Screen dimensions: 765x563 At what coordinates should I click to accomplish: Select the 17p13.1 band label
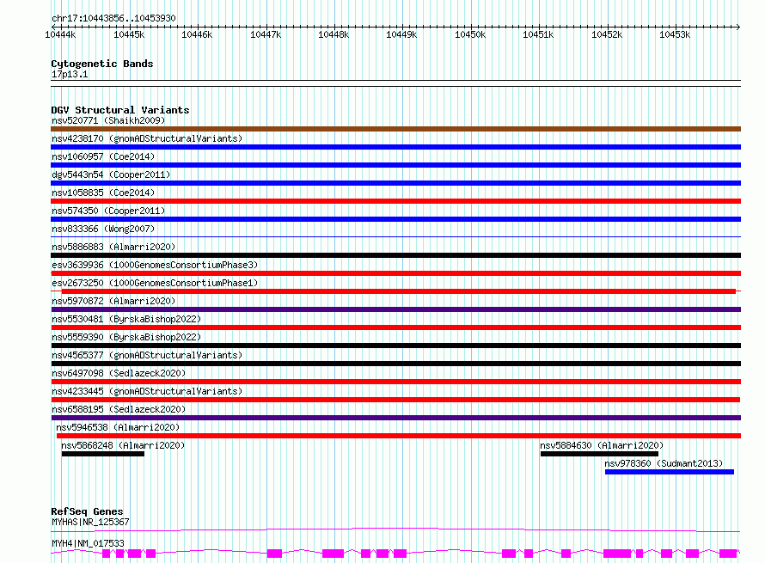(70, 74)
